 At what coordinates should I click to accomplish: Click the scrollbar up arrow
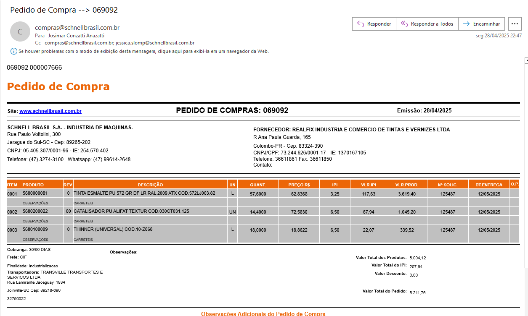click(526, 61)
